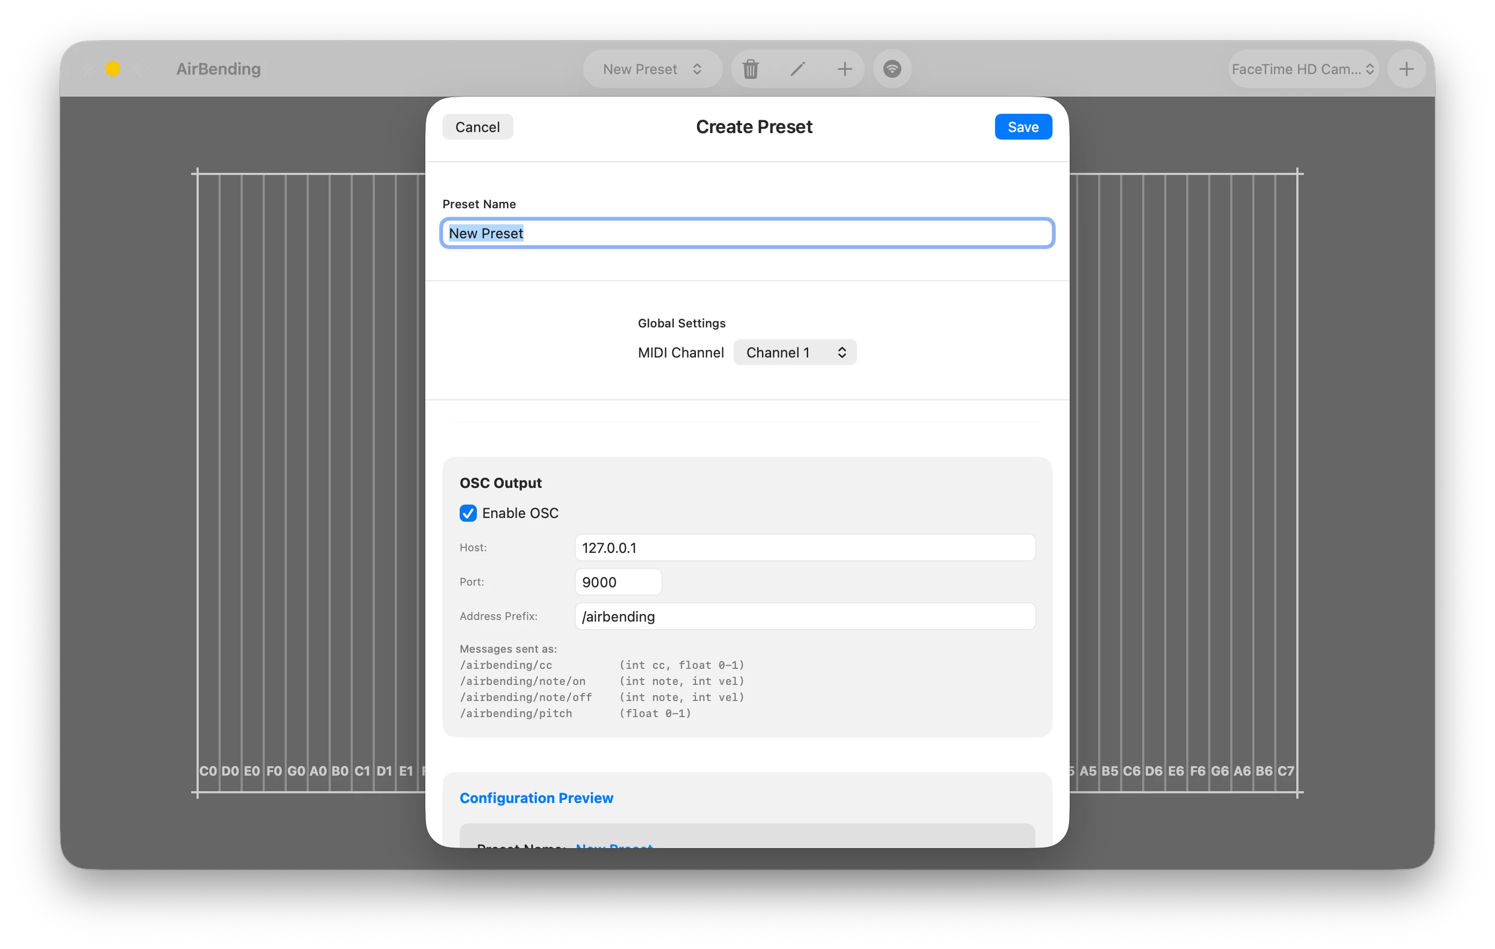Image resolution: width=1495 pixels, height=949 pixels.
Task: Edit the Port value 9000
Action: point(617,581)
